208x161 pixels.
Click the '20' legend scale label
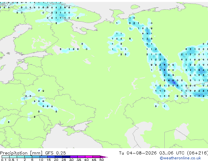(x=56, y=160)
